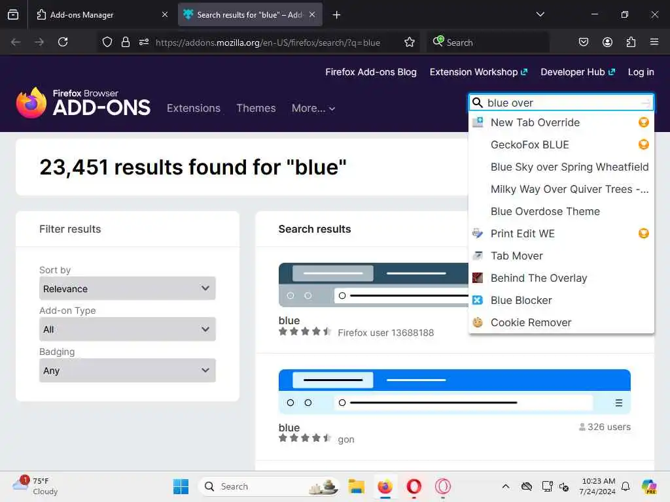Choose Blue Sky over Spring Wheatfield suggestion

(x=561, y=167)
